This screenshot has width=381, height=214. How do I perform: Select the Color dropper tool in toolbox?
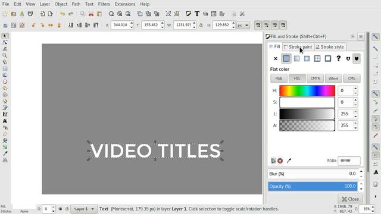pyautogui.click(x=5, y=153)
